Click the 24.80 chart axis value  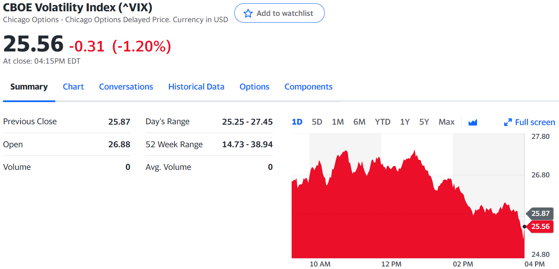tap(540, 254)
